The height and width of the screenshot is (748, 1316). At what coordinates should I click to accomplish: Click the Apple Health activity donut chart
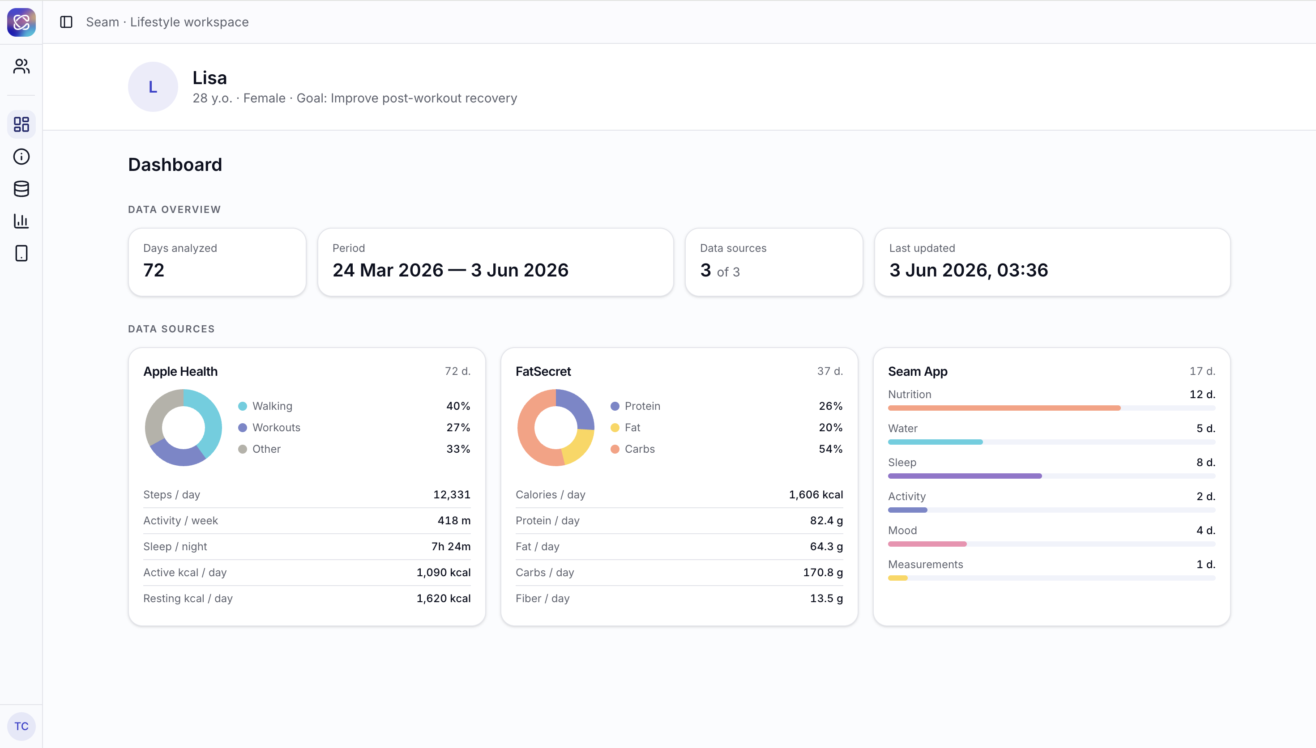(184, 427)
